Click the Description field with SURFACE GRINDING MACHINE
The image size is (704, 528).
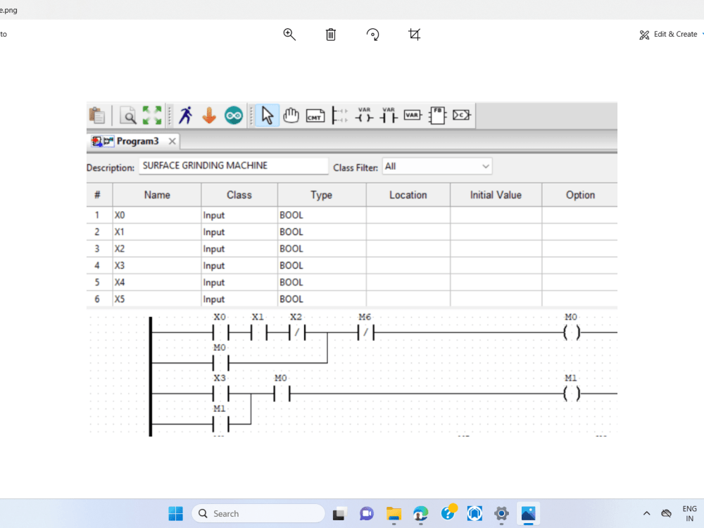click(232, 165)
